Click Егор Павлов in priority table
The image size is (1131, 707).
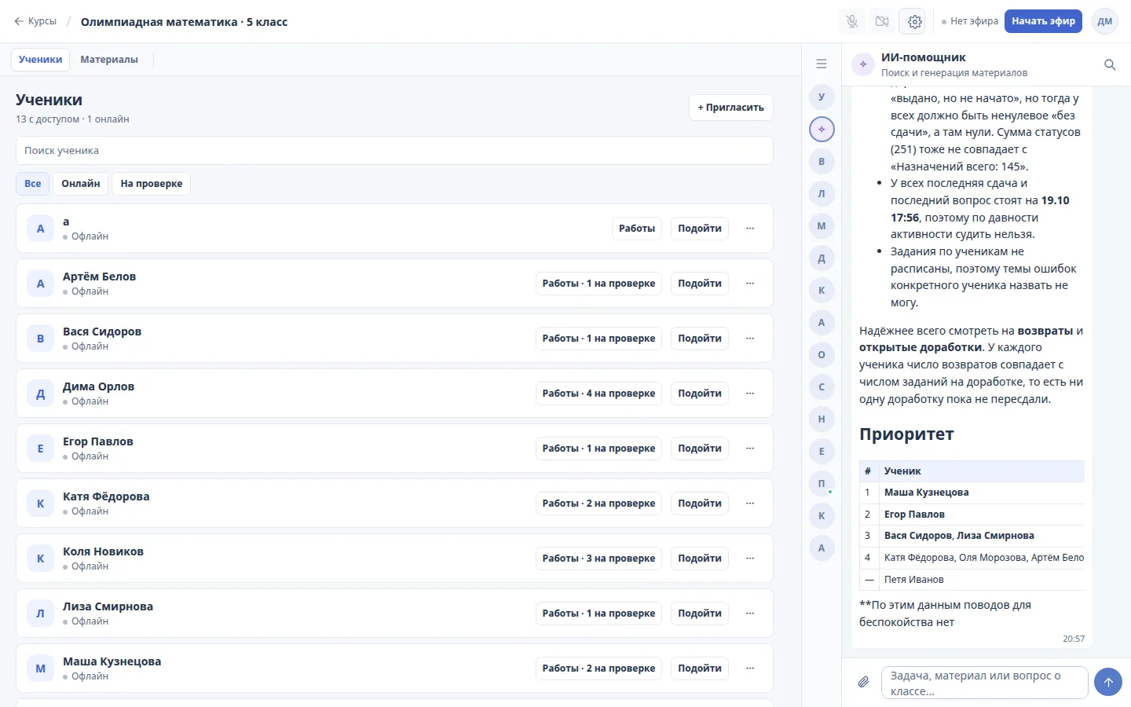(x=914, y=515)
